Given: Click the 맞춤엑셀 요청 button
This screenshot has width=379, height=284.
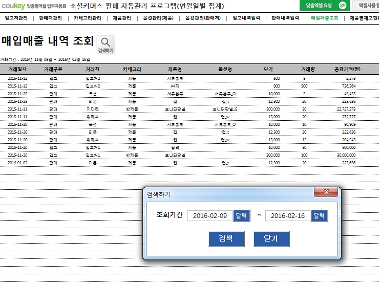Looking at the screenshot, I should pyautogui.click(x=325, y=5).
